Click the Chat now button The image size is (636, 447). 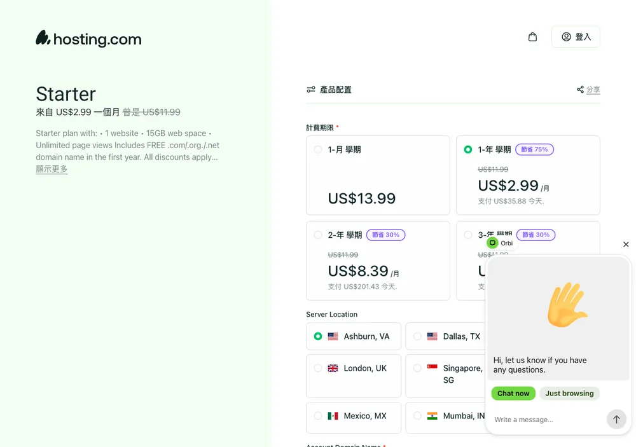point(513,393)
